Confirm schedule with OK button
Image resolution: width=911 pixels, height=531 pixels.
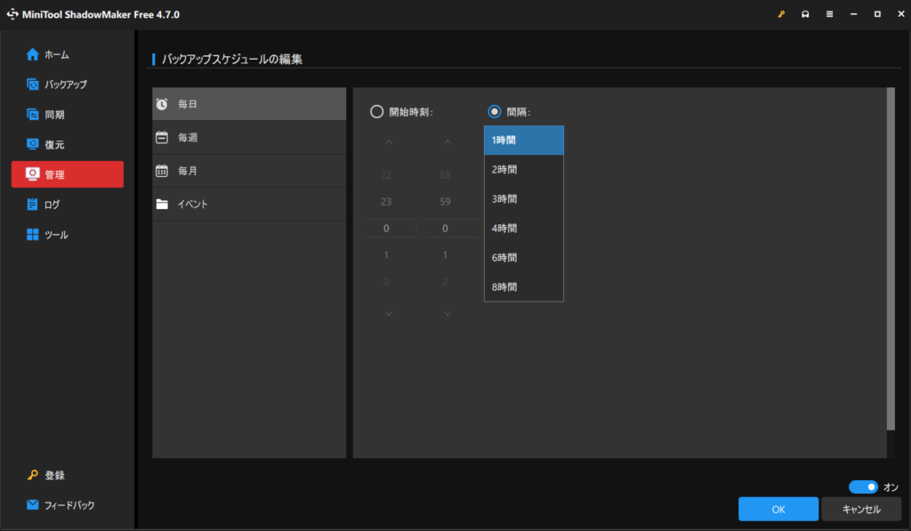(x=778, y=510)
